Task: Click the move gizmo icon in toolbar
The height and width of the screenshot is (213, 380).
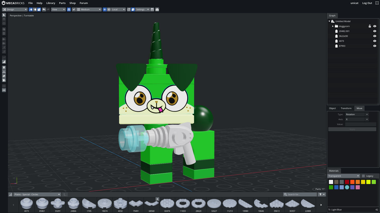Action: point(104,9)
